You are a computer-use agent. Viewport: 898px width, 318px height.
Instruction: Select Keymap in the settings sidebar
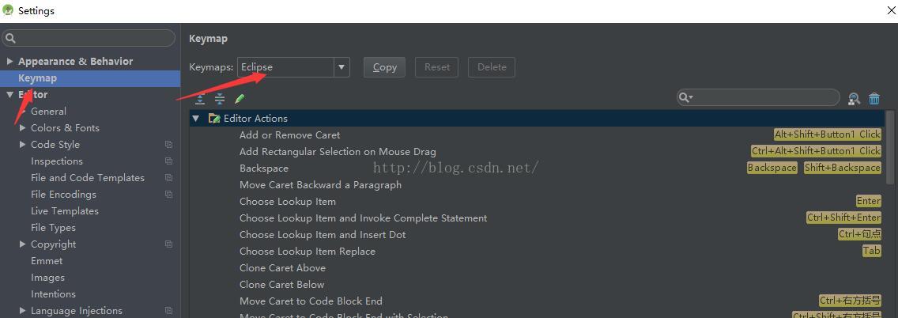(37, 78)
